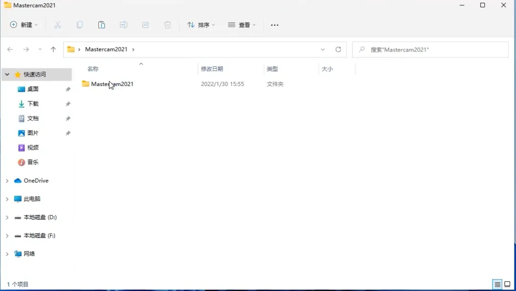Viewport: 516px width, 291px height.
Task: Sort by 名称 (Name) column header
Action: tap(93, 69)
